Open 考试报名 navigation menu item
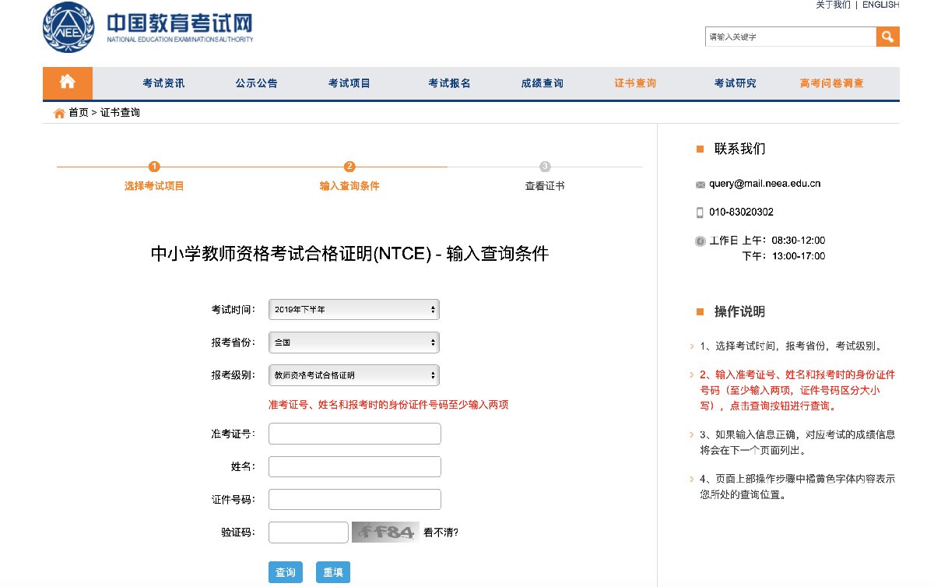 click(449, 83)
